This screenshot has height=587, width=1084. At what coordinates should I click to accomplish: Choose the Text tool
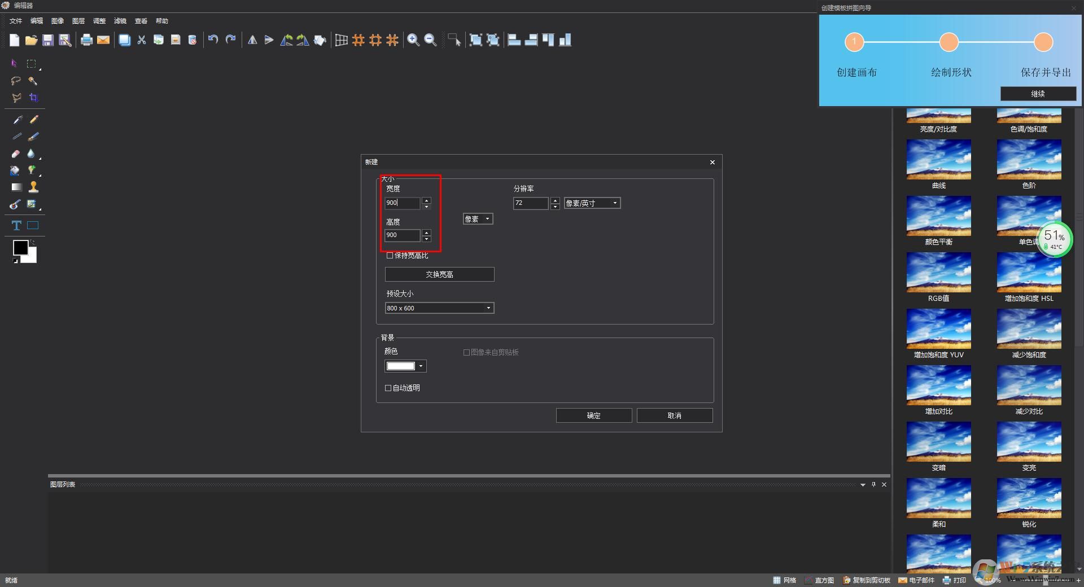click(16, 226)
